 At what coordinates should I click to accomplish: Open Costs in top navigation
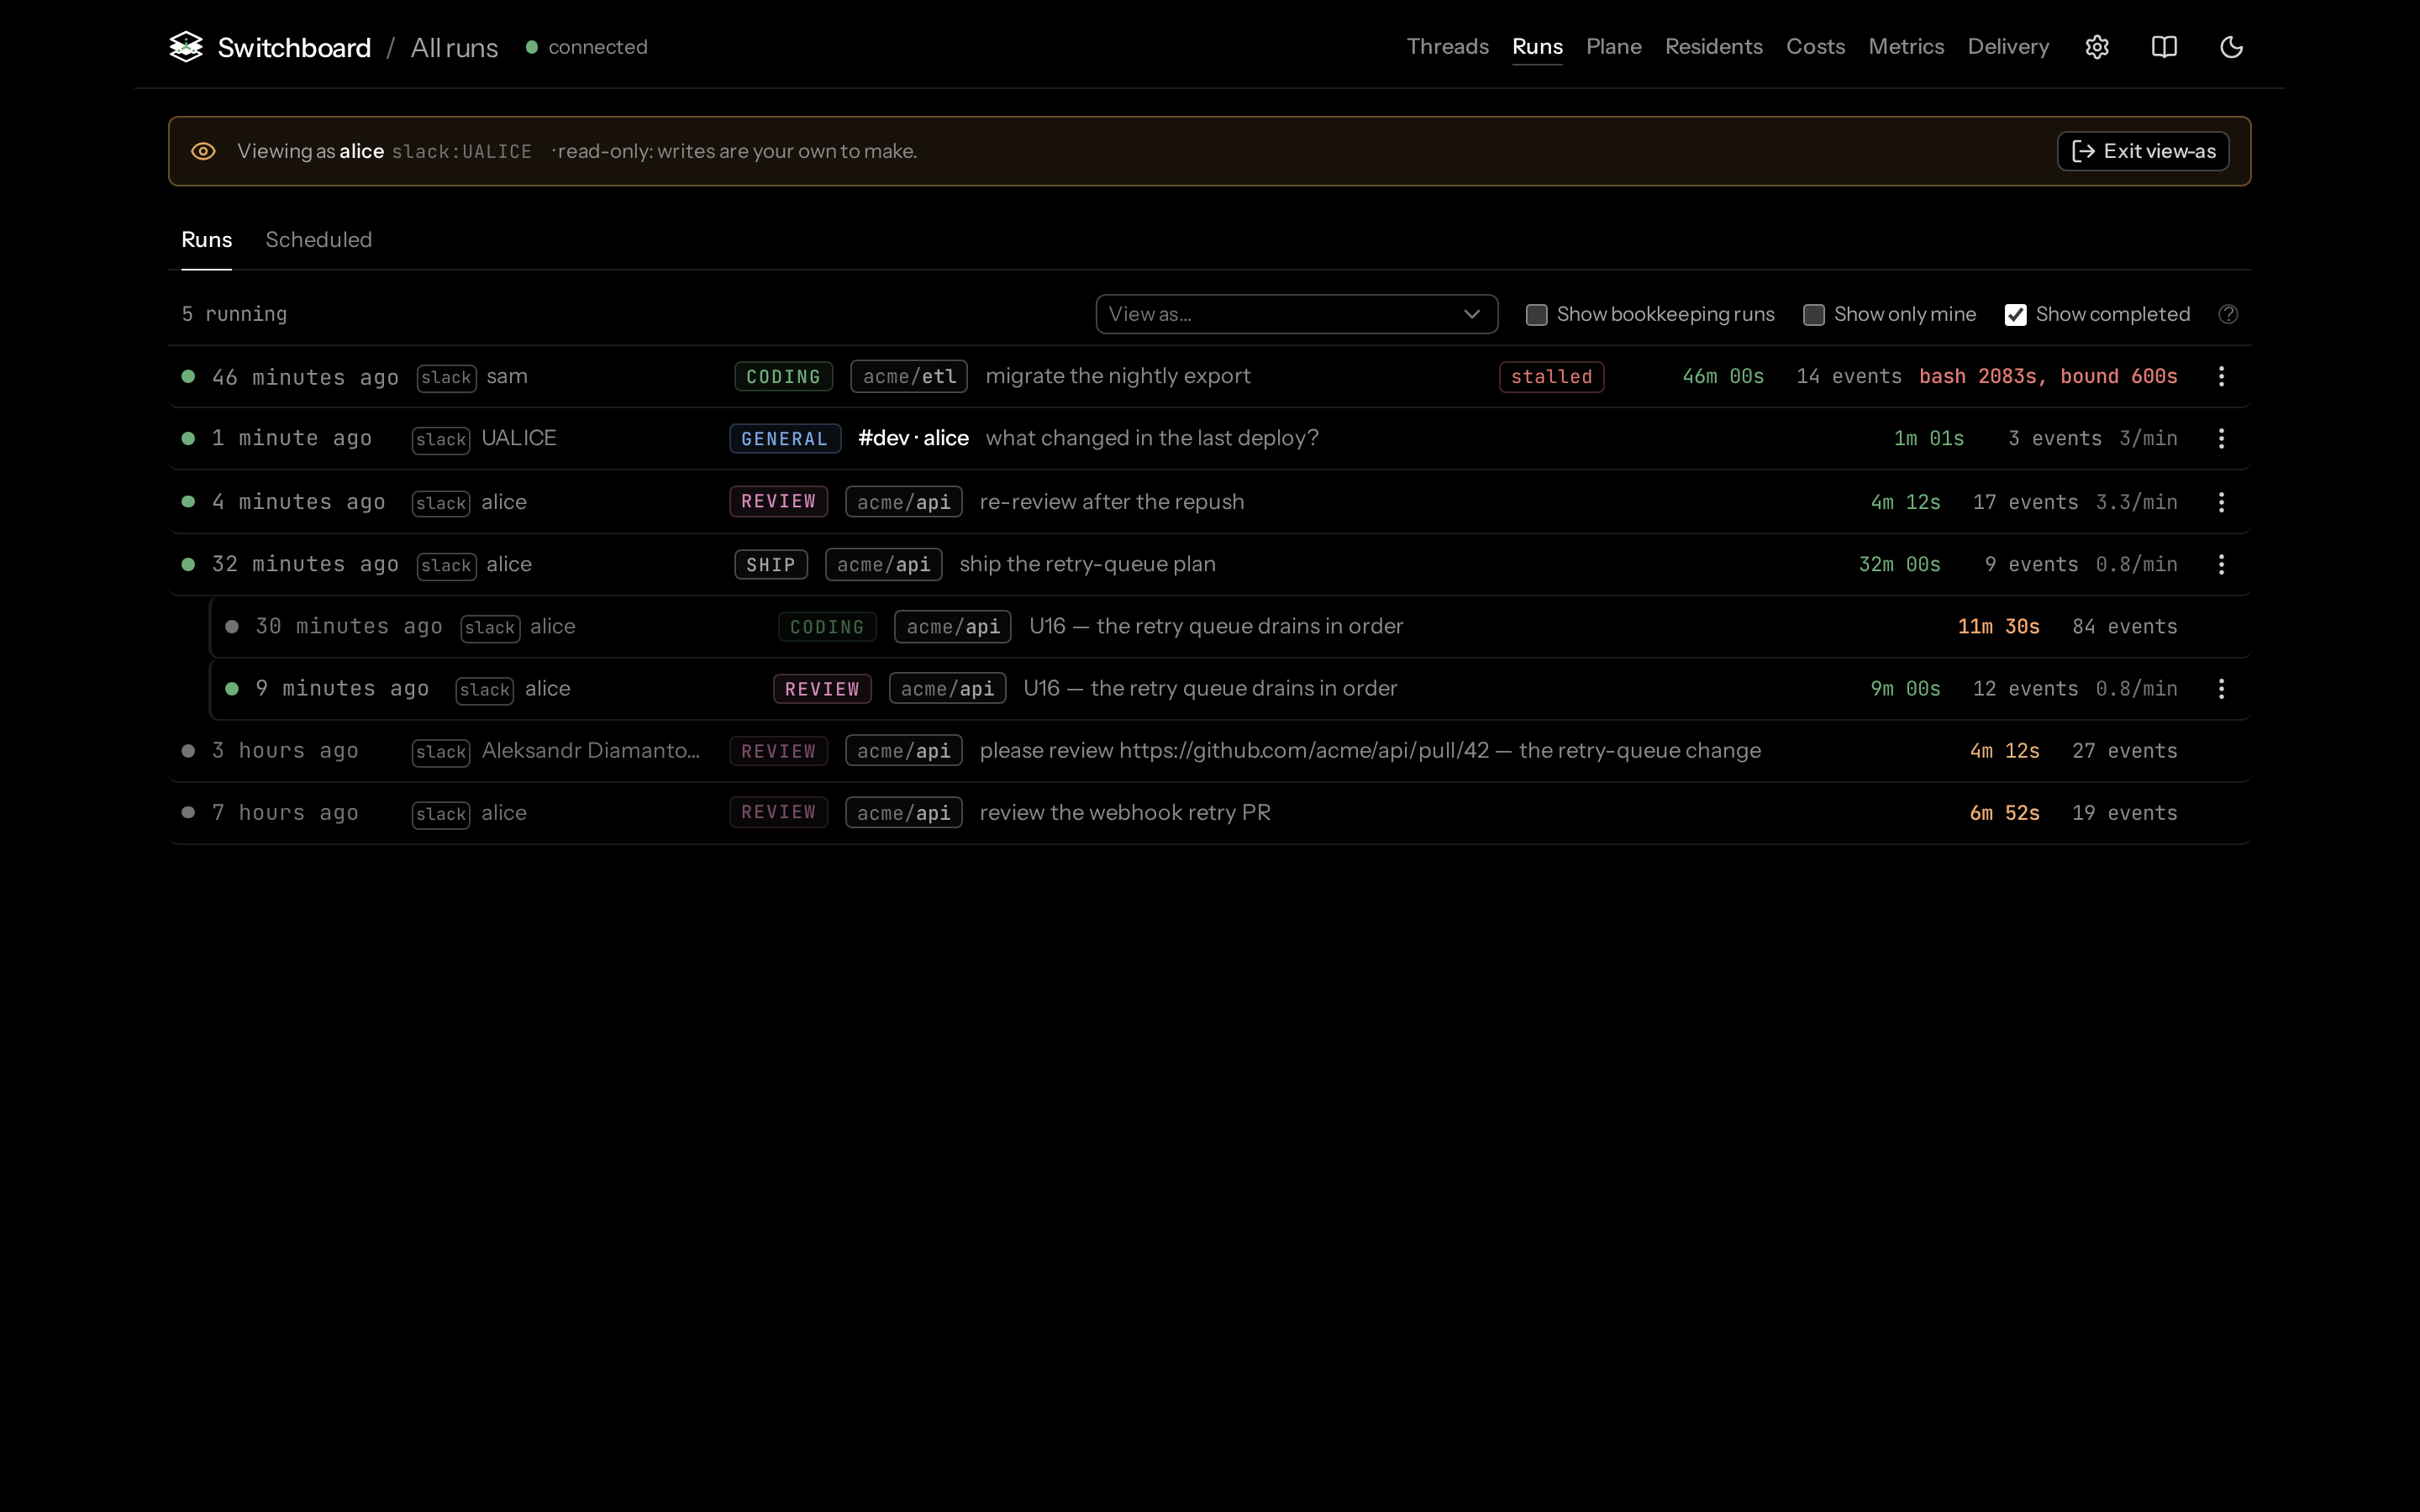1815,47
